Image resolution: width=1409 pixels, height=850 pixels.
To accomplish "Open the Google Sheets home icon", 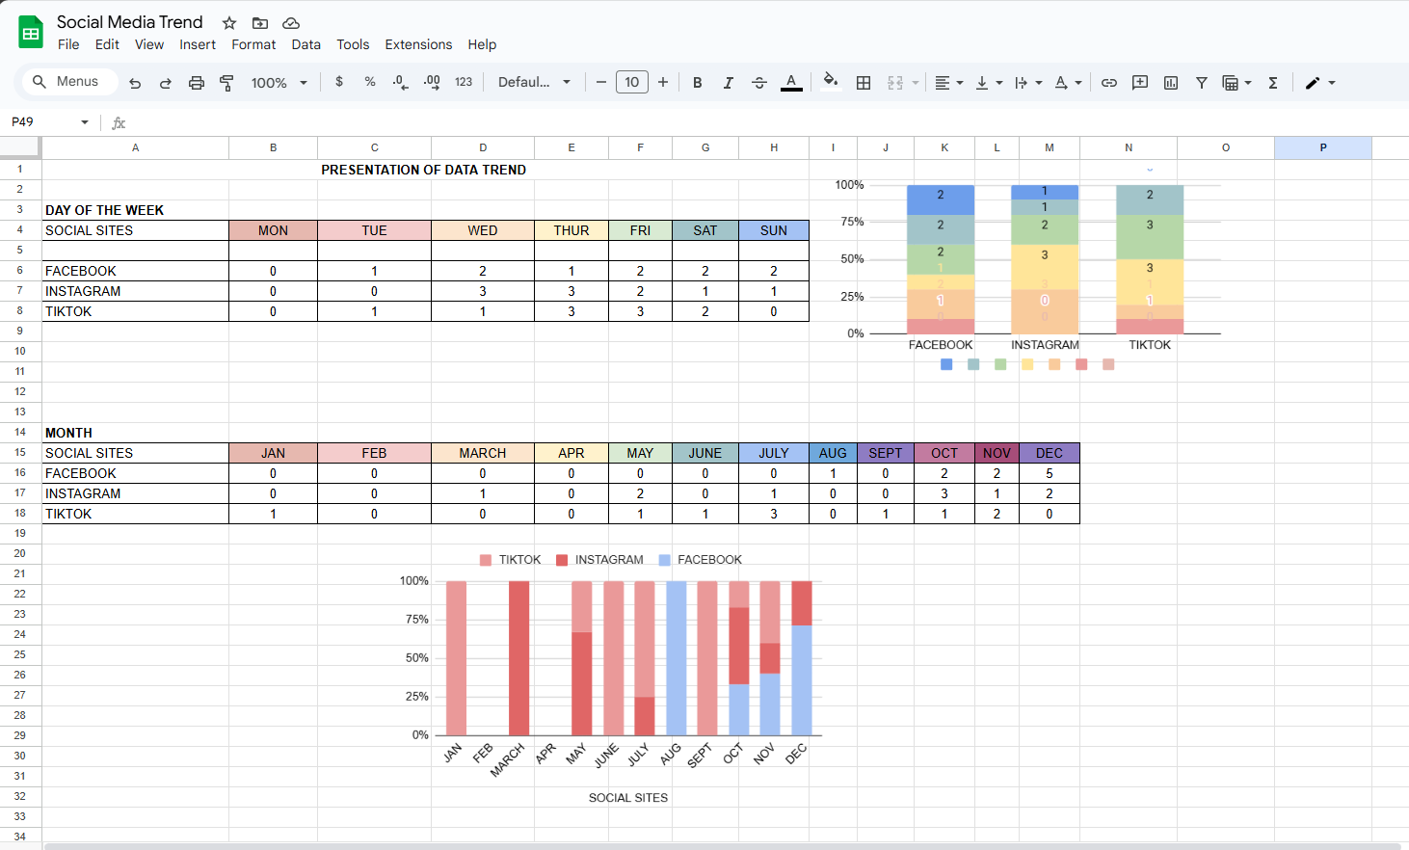I will point(31,33).
